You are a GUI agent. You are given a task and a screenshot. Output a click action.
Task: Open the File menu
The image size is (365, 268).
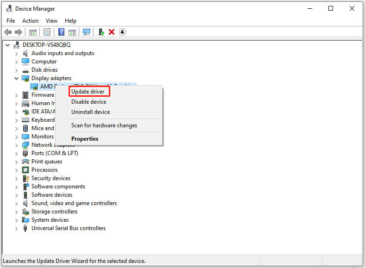point(11,21)
